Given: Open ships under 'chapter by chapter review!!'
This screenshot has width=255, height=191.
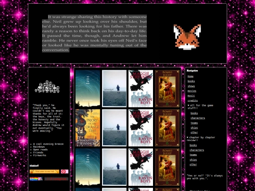Looking at the screenshot, I should (x=193, y=160).
